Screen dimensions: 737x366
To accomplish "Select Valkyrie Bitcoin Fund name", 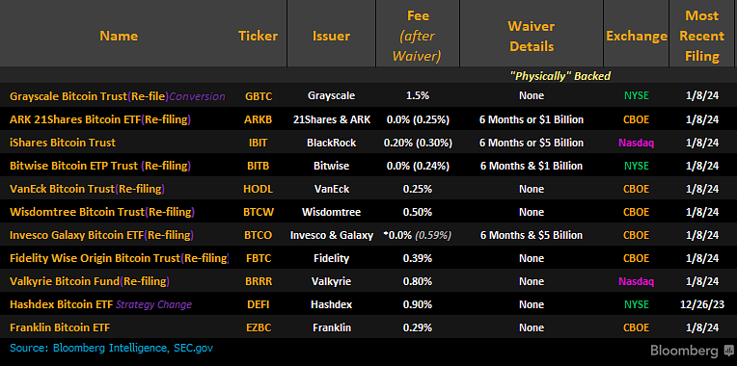I will (x=65, y=281).
